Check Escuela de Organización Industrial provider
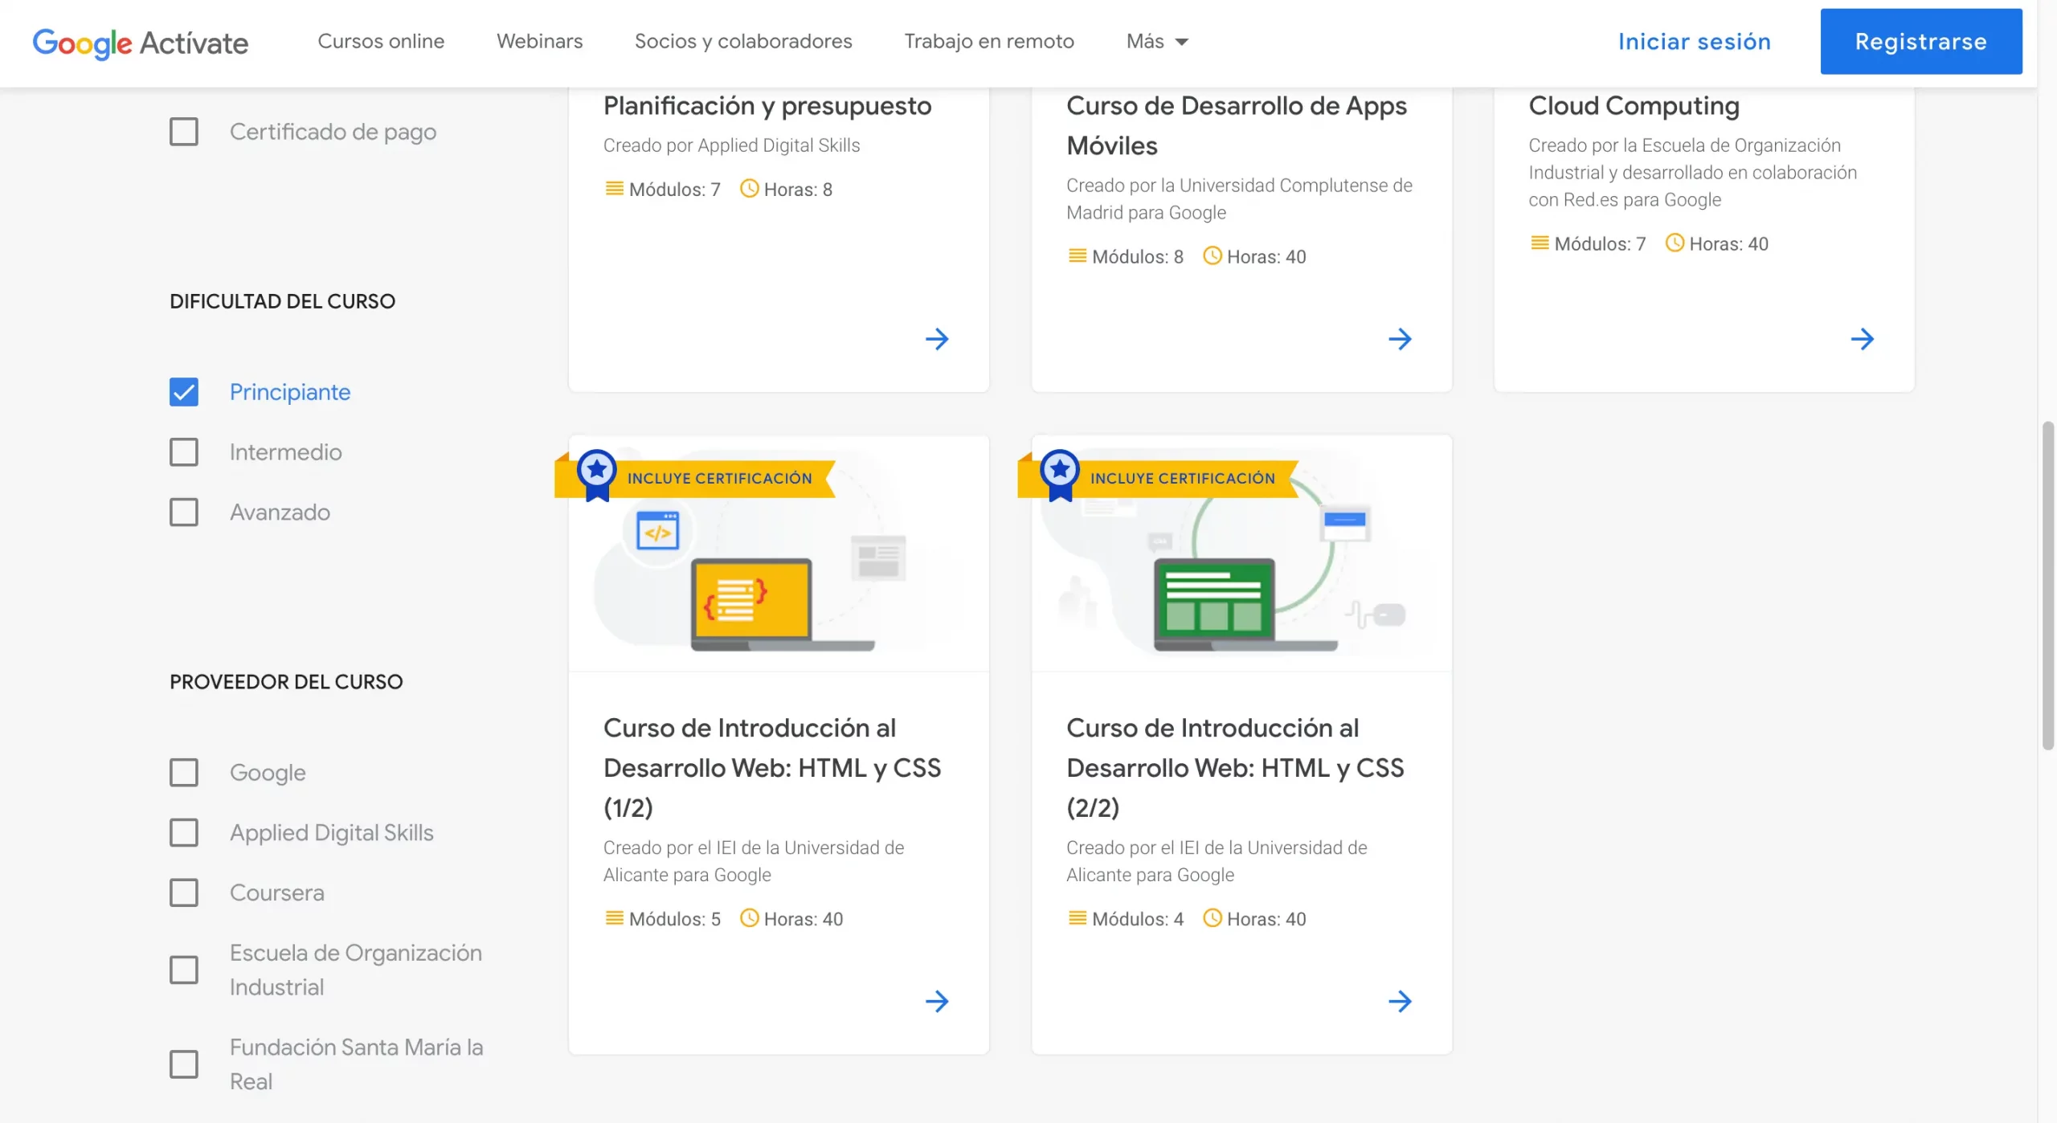 184,970
